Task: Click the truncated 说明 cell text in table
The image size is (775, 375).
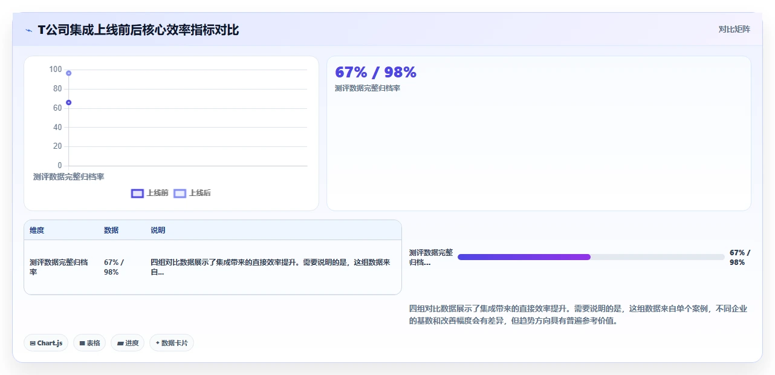Action: coord(270,267)
